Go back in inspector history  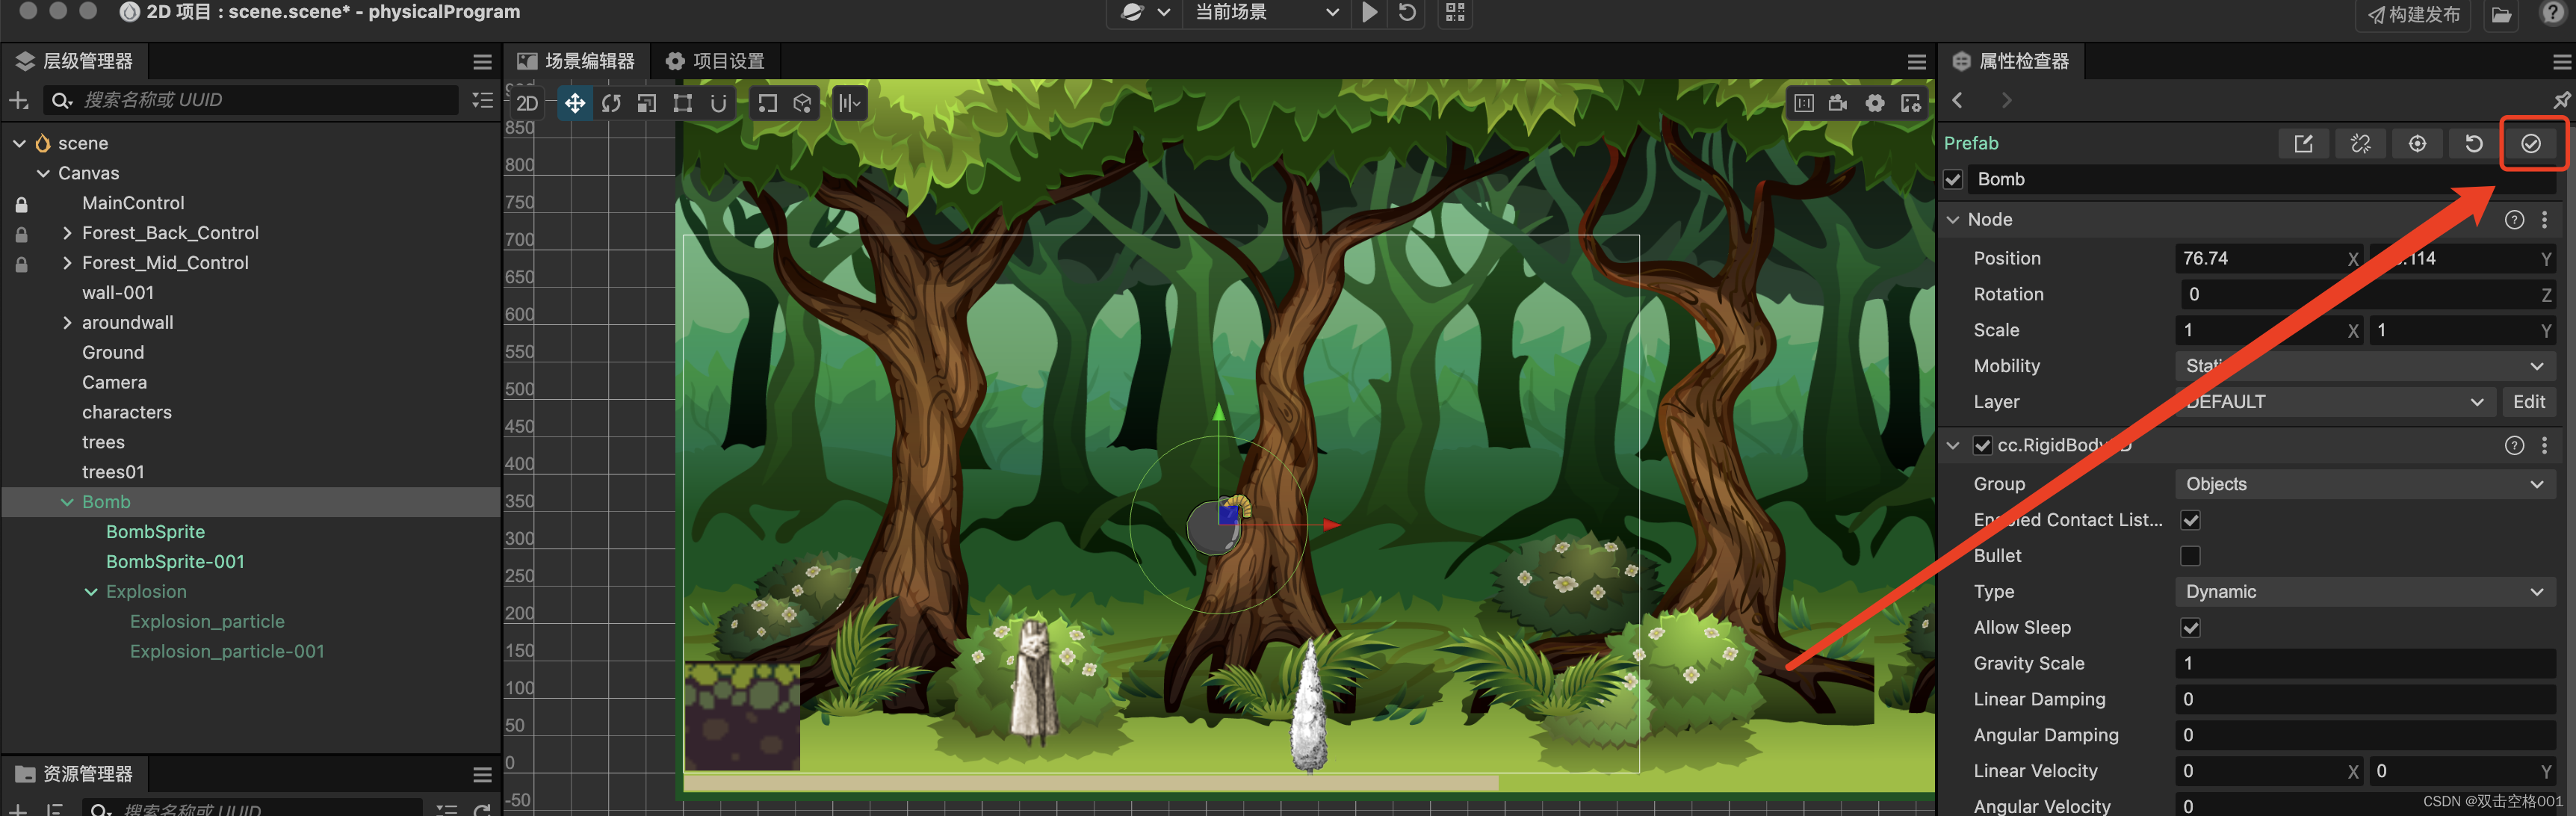pos(1957,100)
